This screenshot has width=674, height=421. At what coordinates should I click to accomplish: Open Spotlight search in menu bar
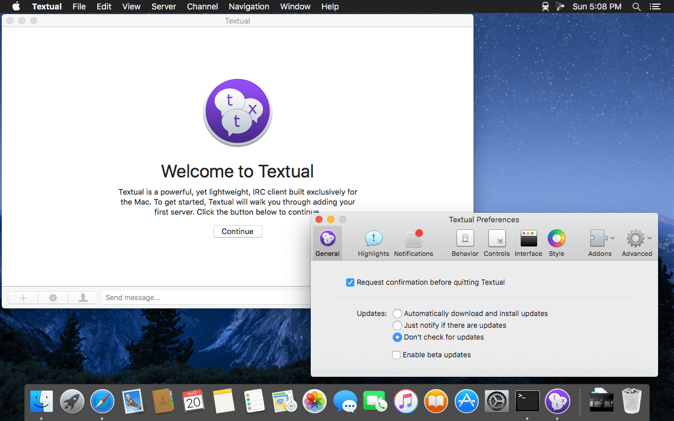click(637, 6)
